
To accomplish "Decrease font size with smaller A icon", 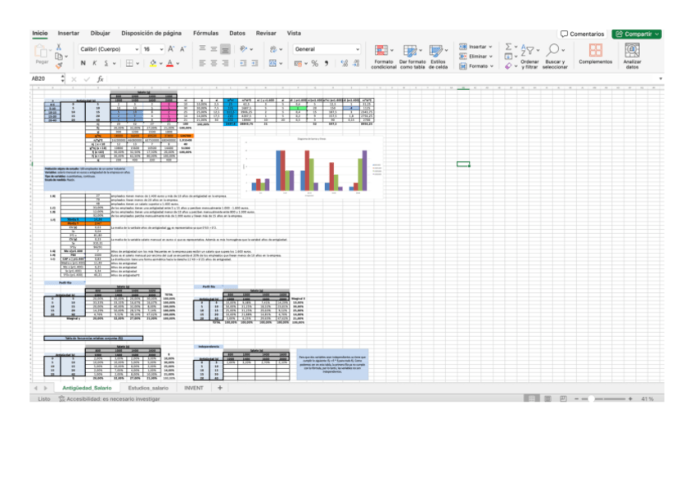I will [x=183, y=49].
